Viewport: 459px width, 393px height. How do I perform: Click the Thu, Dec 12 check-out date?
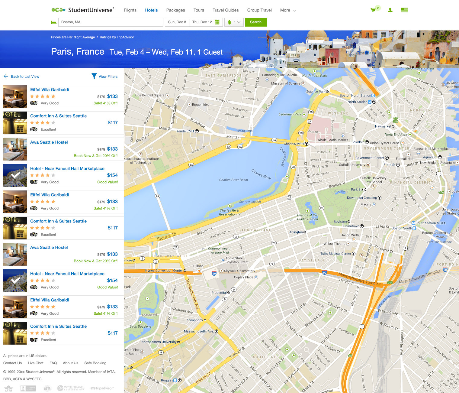pos(202,22)
